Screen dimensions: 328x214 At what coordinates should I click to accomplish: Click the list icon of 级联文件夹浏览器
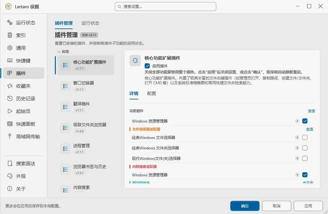65,128
